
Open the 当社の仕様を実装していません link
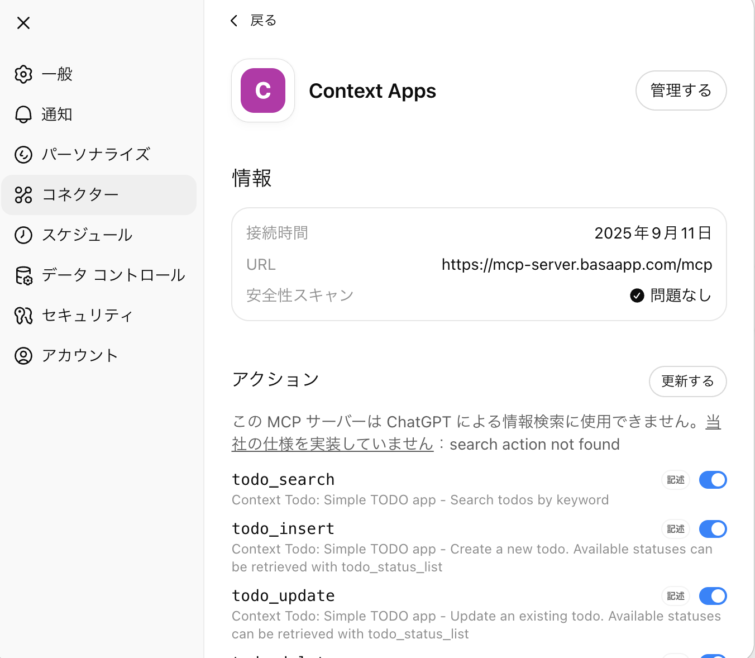click(x=333, y=444)
